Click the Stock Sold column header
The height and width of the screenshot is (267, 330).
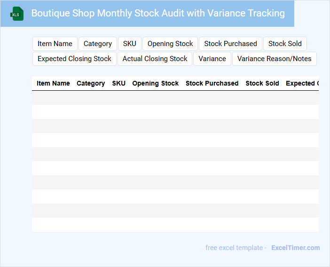coord(262,83)
